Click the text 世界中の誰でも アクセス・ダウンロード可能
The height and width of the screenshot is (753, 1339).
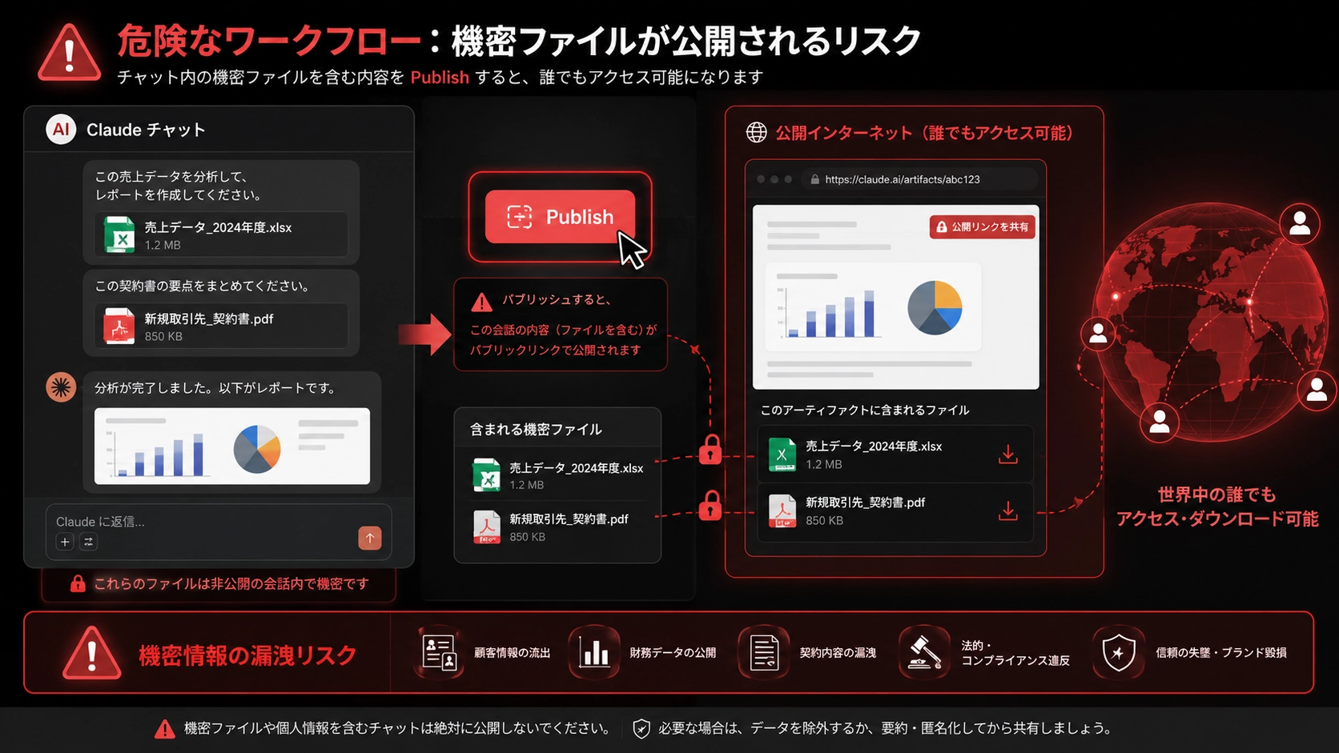(x=1217, y=507)
